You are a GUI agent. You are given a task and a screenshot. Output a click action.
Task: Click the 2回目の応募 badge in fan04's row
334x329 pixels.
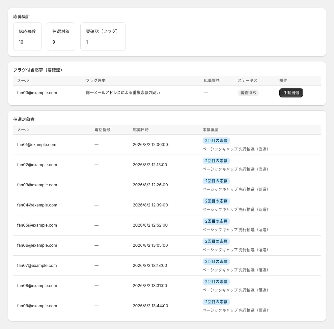(x=216, y=201)
